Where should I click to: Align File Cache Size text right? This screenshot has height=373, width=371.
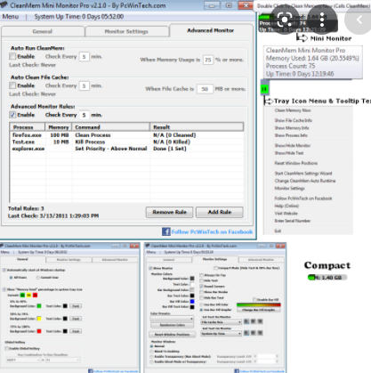tap(260, 321)
